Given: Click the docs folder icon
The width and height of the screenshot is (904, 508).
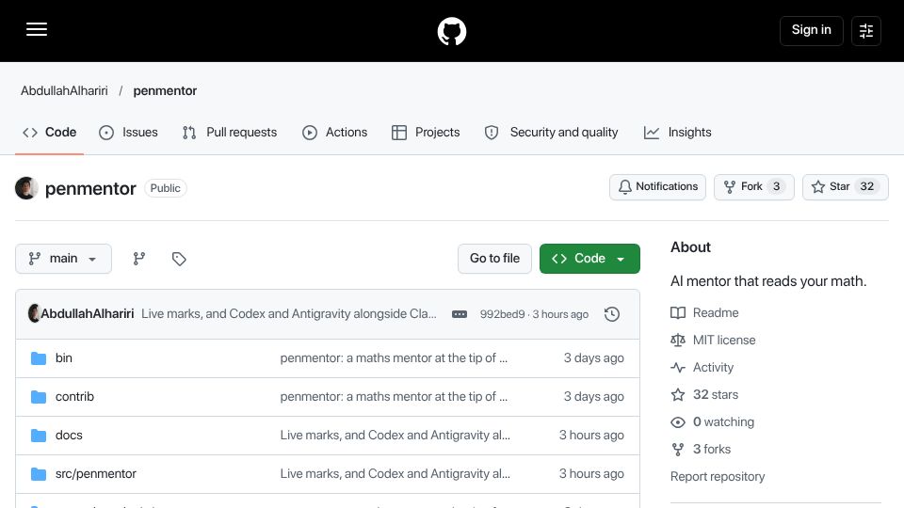Looking at the screenshot, I should coord(39,436).
